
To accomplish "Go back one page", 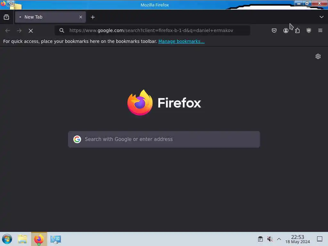I will [x=8, y=30].
